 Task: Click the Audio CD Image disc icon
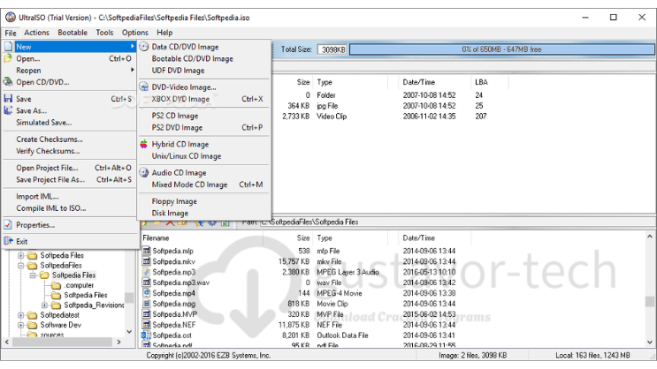[x=144, y=172]
